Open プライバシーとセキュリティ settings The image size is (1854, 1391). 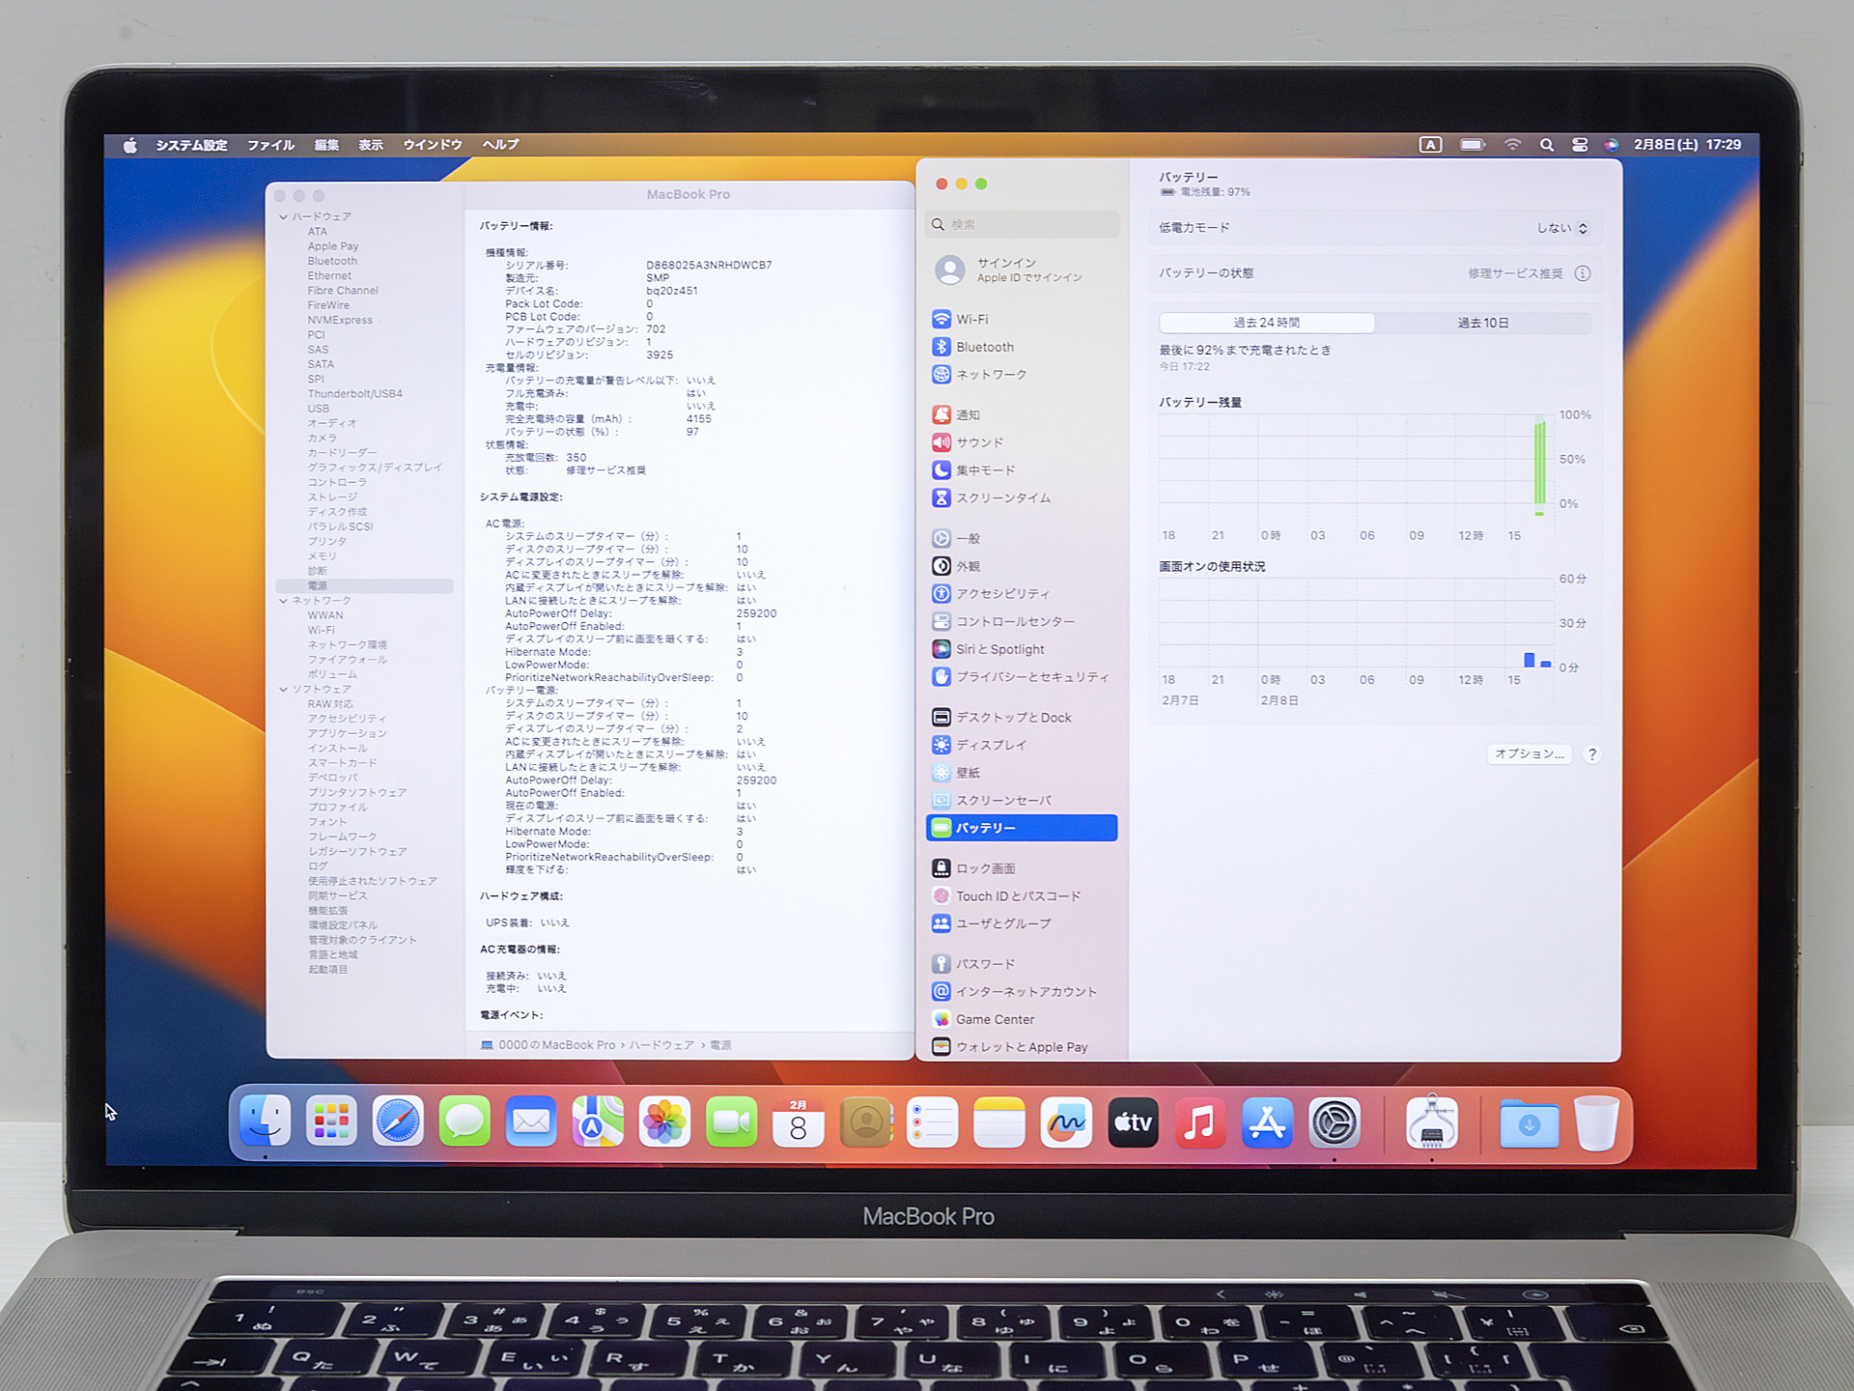1021,677
